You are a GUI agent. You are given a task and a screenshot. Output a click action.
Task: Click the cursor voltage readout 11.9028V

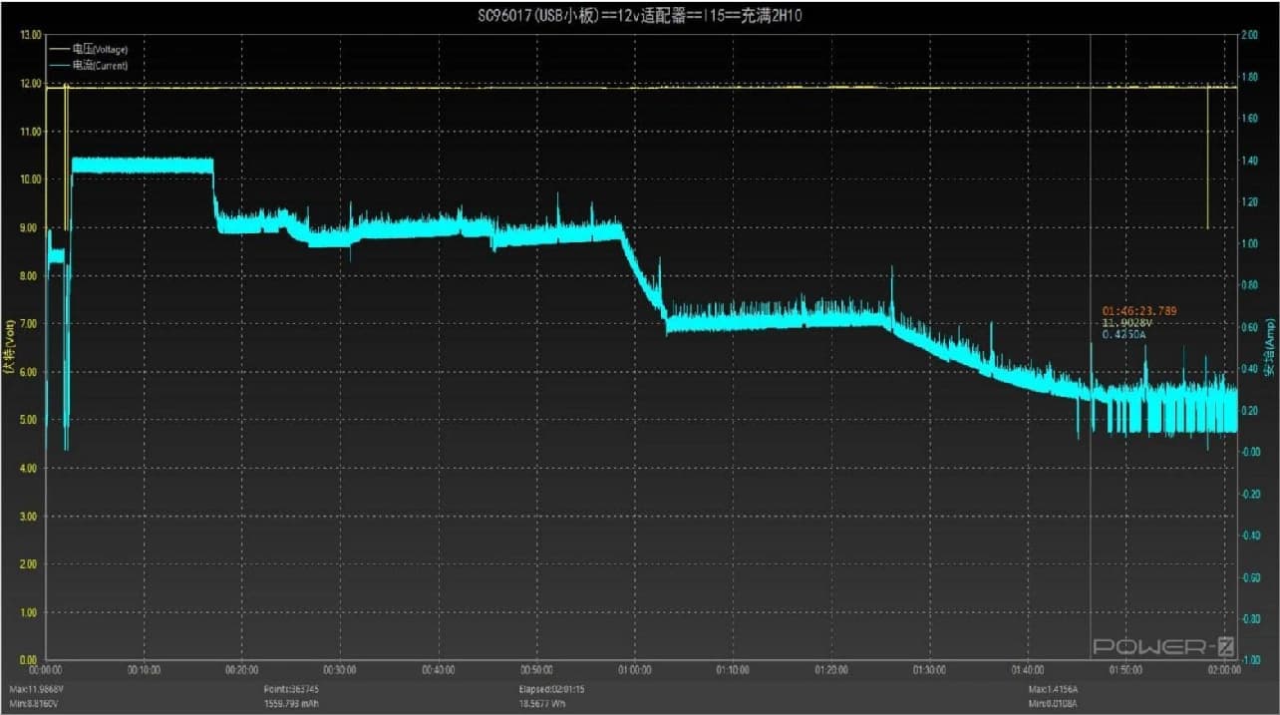point(1126,322)
